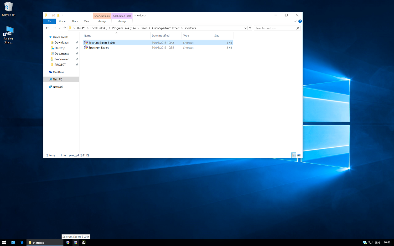Open Manage tab under Shortcut Tools
394x246 pixels.
pos(102,21)
